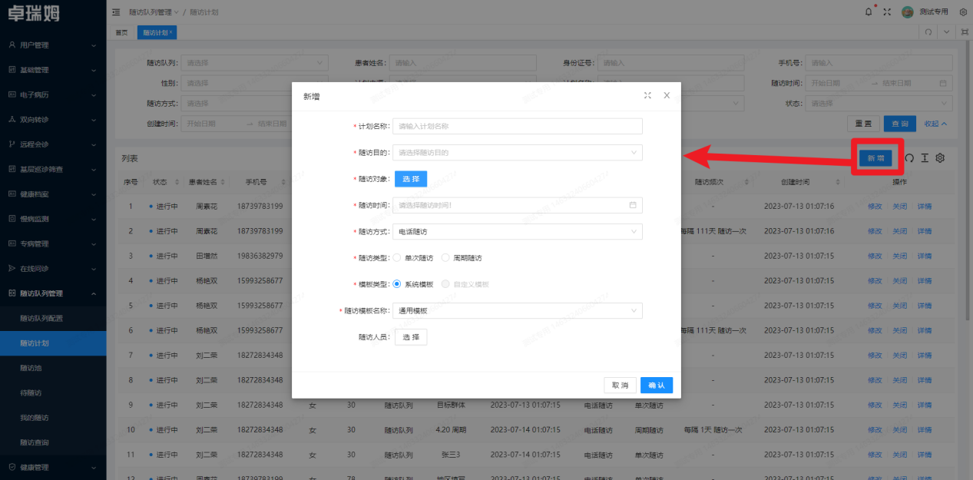Click the notification bell icon

[x=869, y=12]
